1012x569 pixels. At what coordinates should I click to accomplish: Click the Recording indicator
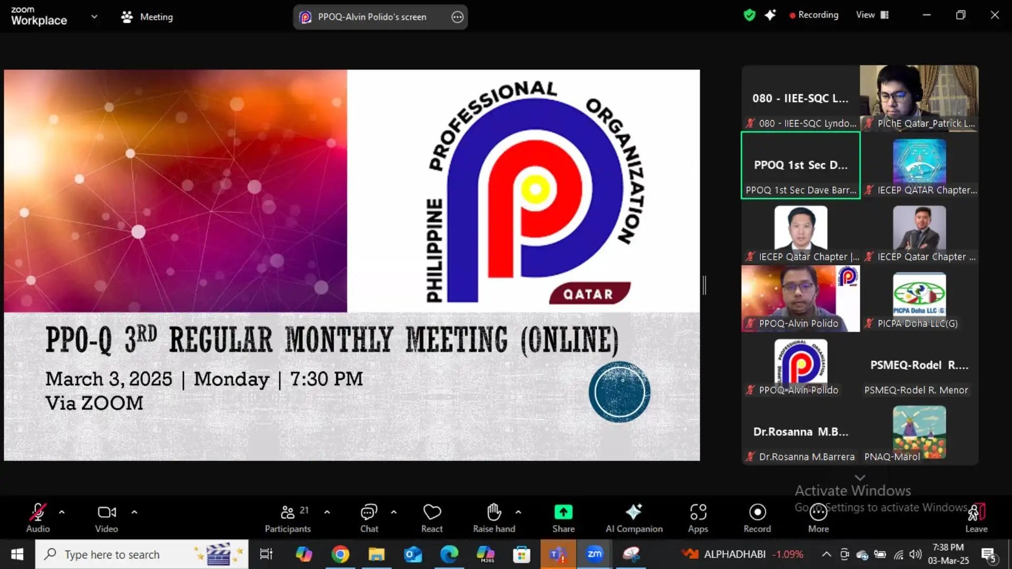(x=814, y=15)
